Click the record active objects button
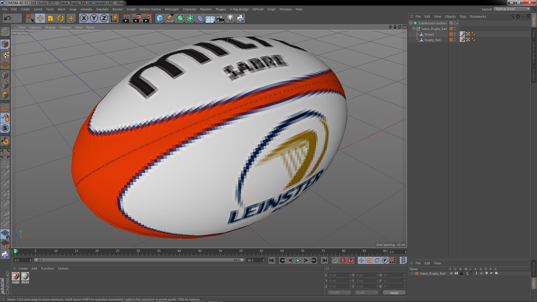Screen dimensions: 537x302 (x=335, y=261)
